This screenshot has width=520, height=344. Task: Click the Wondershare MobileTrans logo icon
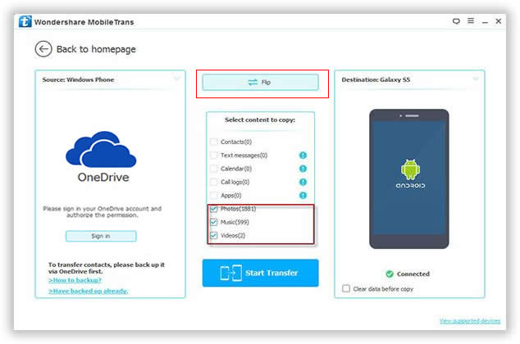point(25,21)
